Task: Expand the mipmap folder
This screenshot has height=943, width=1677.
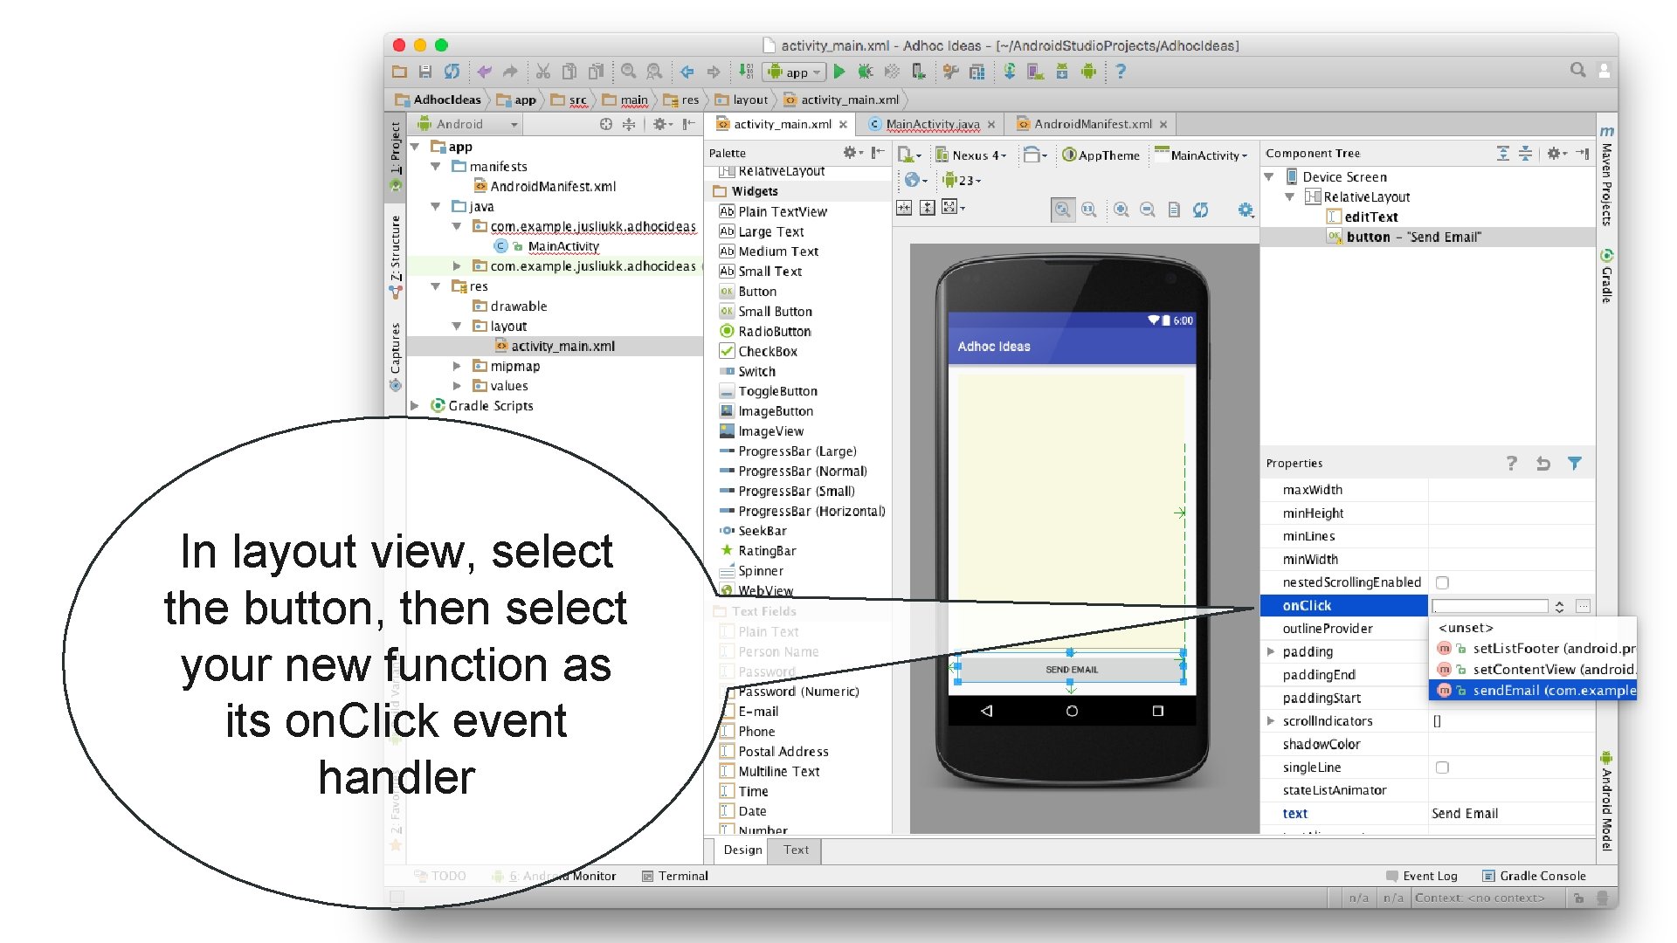Action: (x=456, y=366)
